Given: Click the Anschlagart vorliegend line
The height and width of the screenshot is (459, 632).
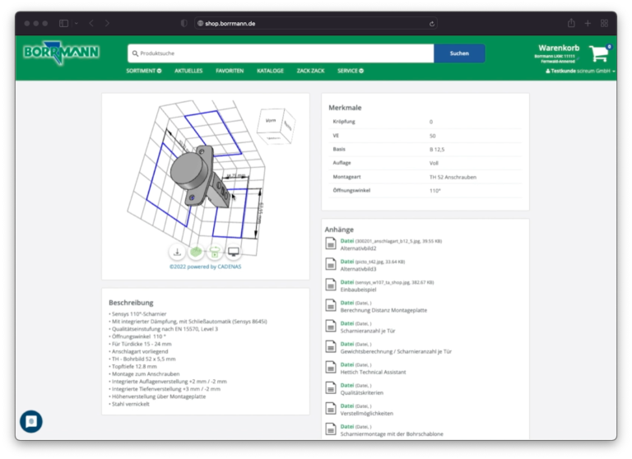Looking at the screenshot, I should (138, 351).
